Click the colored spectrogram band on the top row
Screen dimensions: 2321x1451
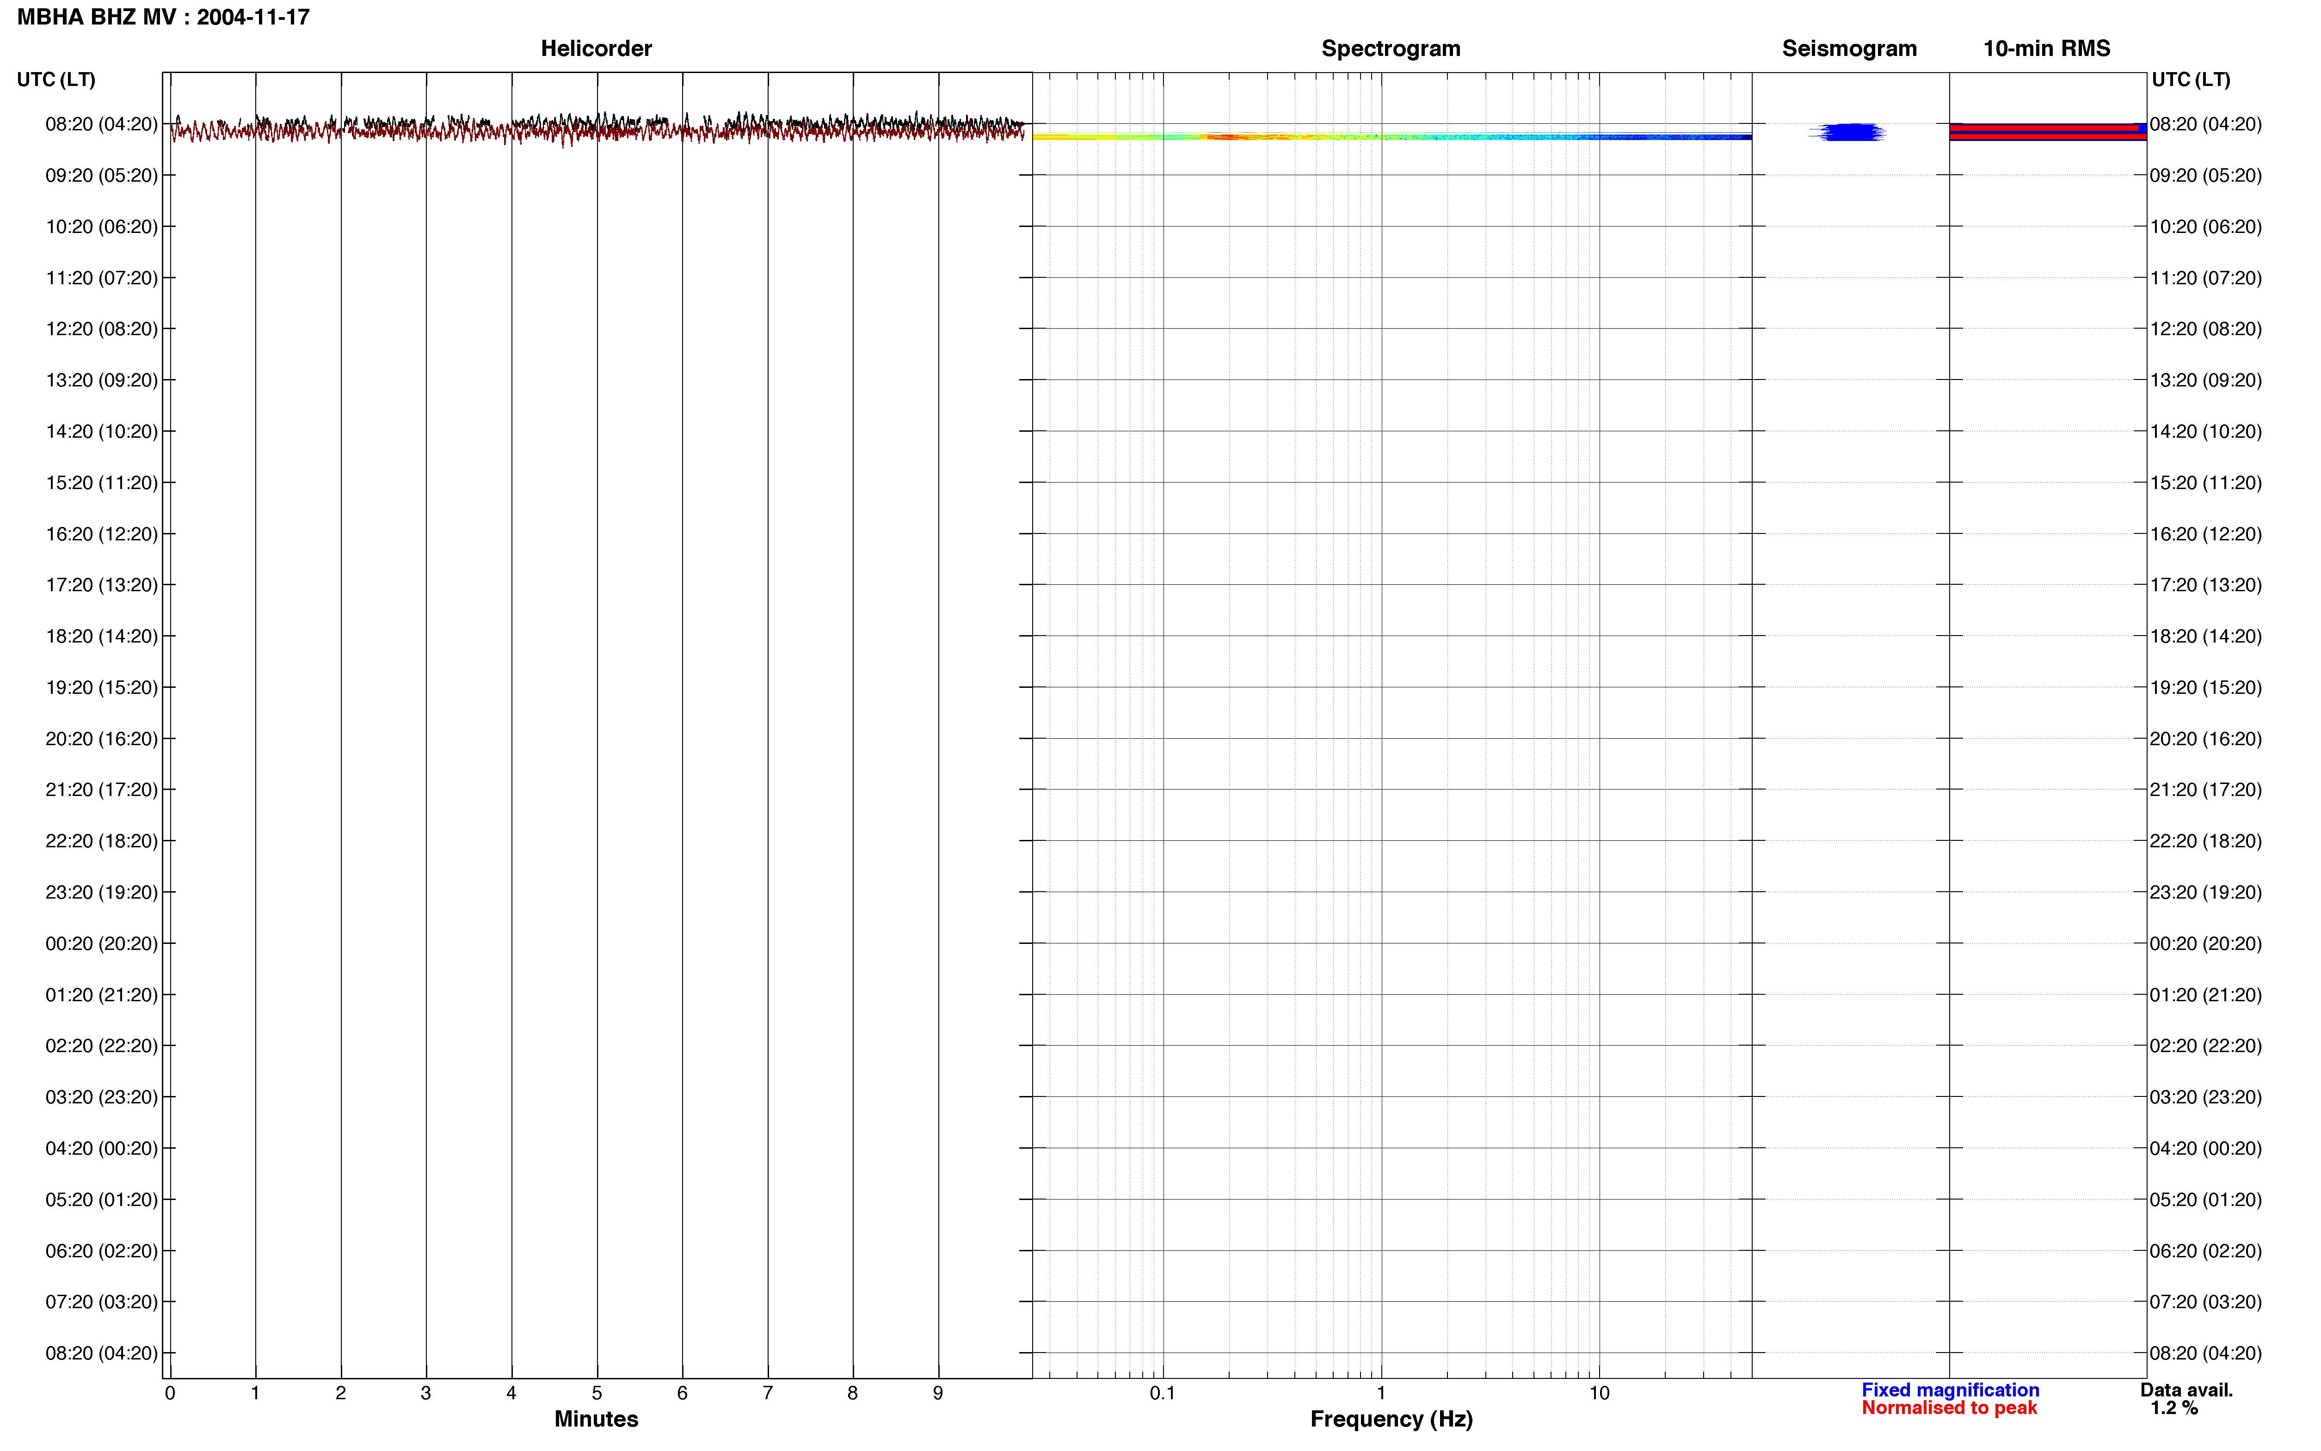pos(1392,136)
